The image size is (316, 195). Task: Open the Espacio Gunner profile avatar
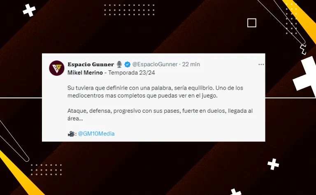tap(57, 68)
